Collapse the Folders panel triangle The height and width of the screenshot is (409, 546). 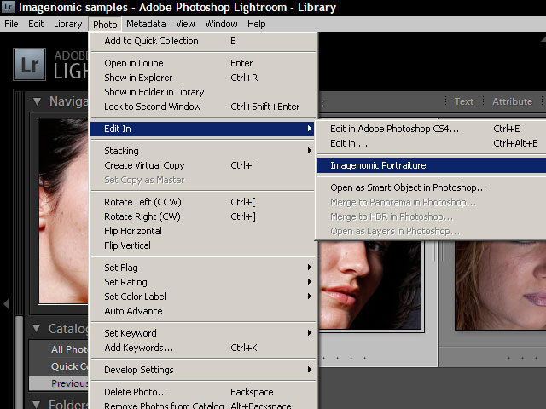[36, 405]
